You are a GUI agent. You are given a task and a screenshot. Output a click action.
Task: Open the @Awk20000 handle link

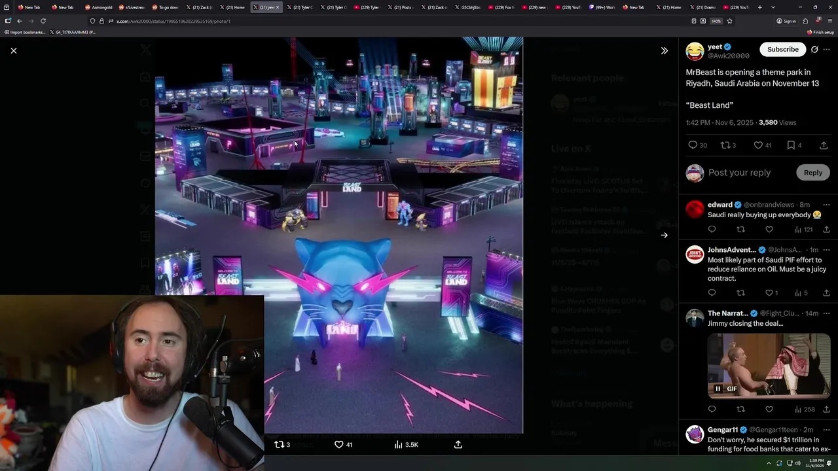point(729,56)
